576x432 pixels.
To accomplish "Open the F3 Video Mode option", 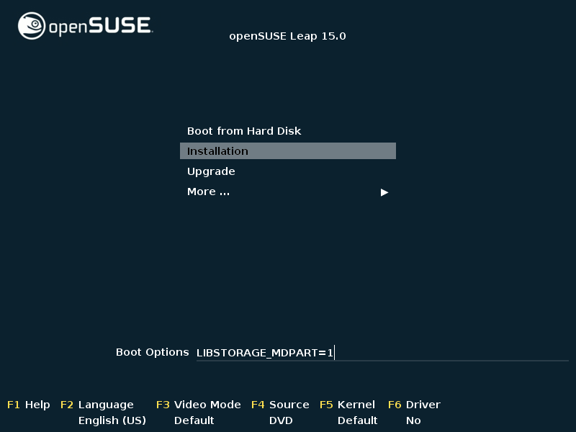I will [199, 405].
